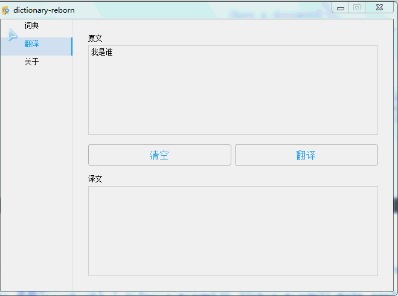Click the dictionary-reborn app icon in title bar
Viewport: 398px width, 296px height.
5,10
